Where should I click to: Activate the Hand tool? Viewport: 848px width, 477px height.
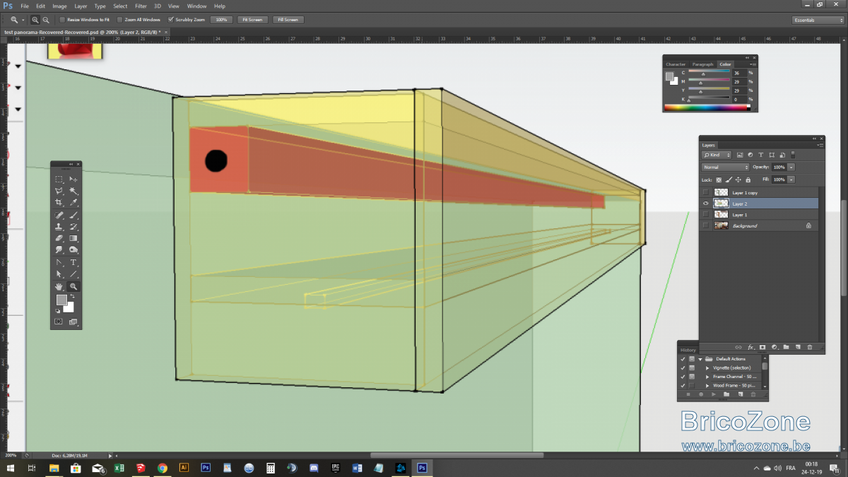click(x=59, y=286)
